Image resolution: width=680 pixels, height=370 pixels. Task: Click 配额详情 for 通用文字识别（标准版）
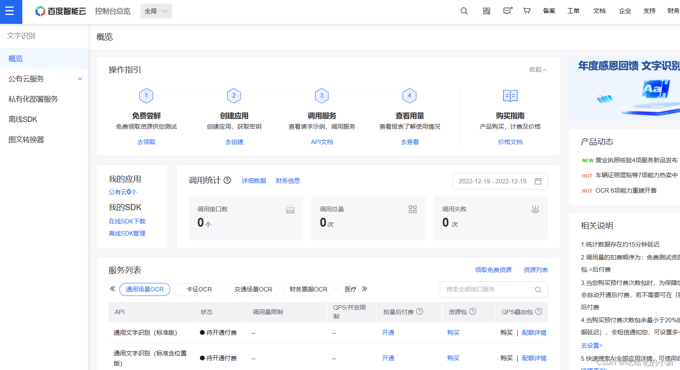click(x=534, y=333)
